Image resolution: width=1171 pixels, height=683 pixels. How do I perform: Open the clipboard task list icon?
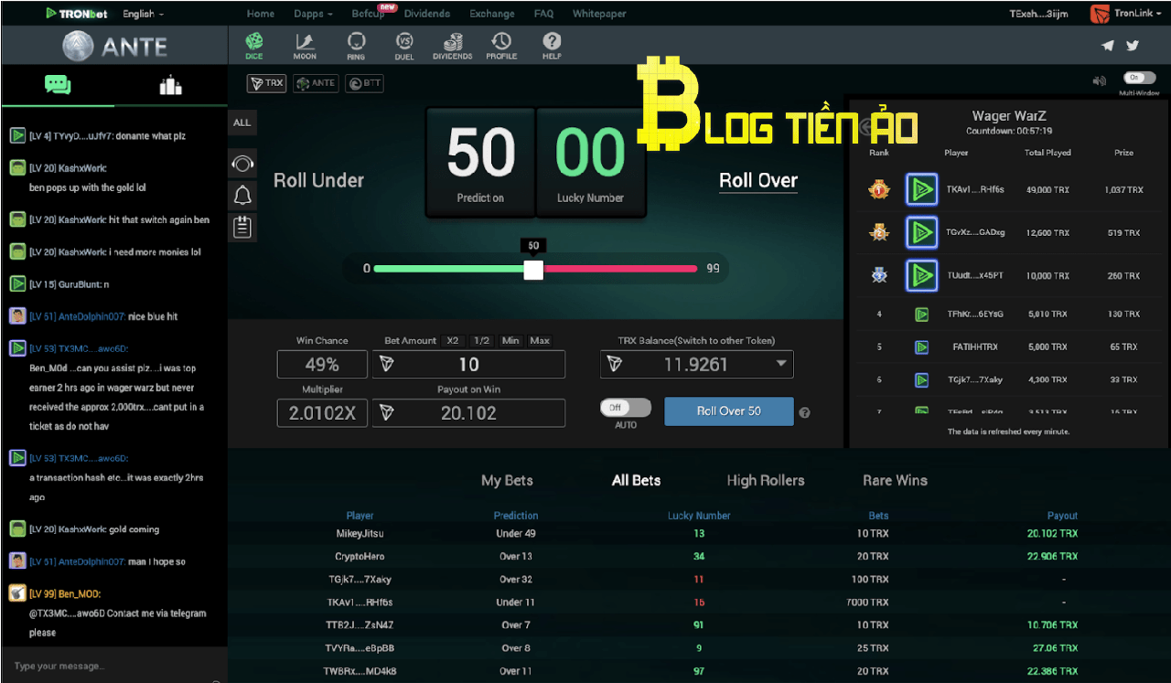pyautogui.click(x=242, y=227)
